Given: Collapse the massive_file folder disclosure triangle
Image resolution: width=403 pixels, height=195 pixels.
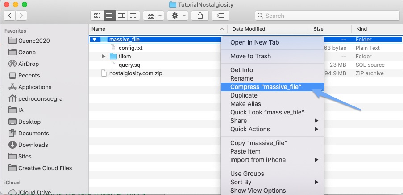Looking at the screenshot, I should [94, 40].
